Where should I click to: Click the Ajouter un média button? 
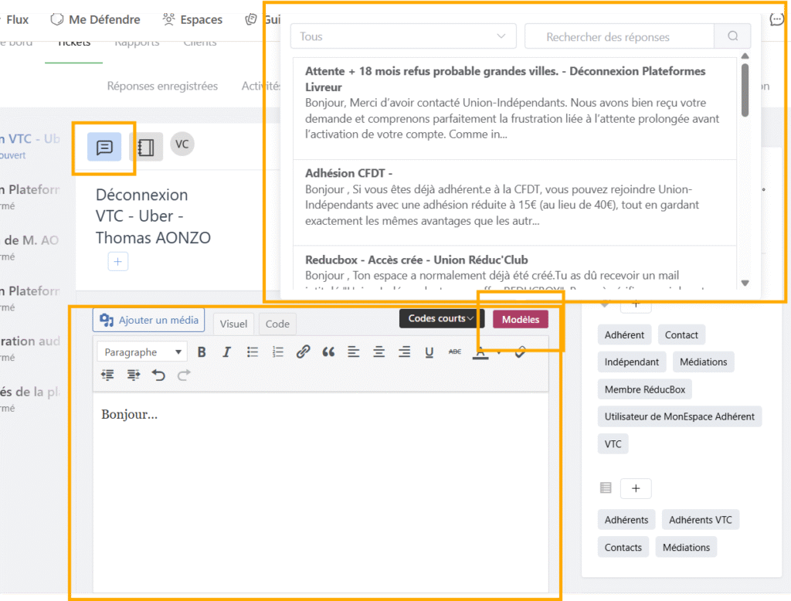[148, 320]
